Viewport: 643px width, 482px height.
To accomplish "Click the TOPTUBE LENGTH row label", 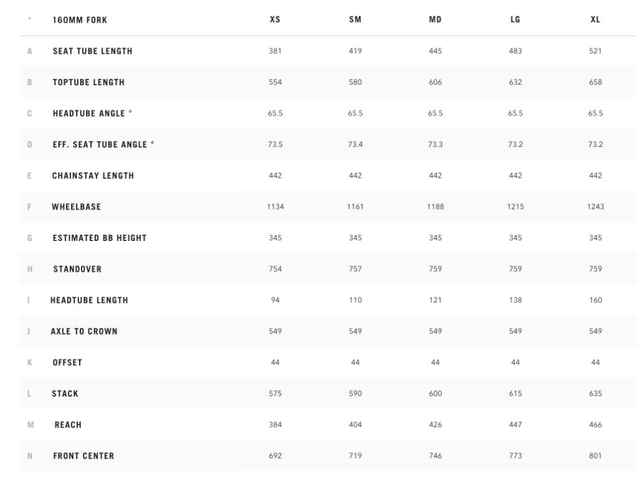I will [x=89, y=82].
